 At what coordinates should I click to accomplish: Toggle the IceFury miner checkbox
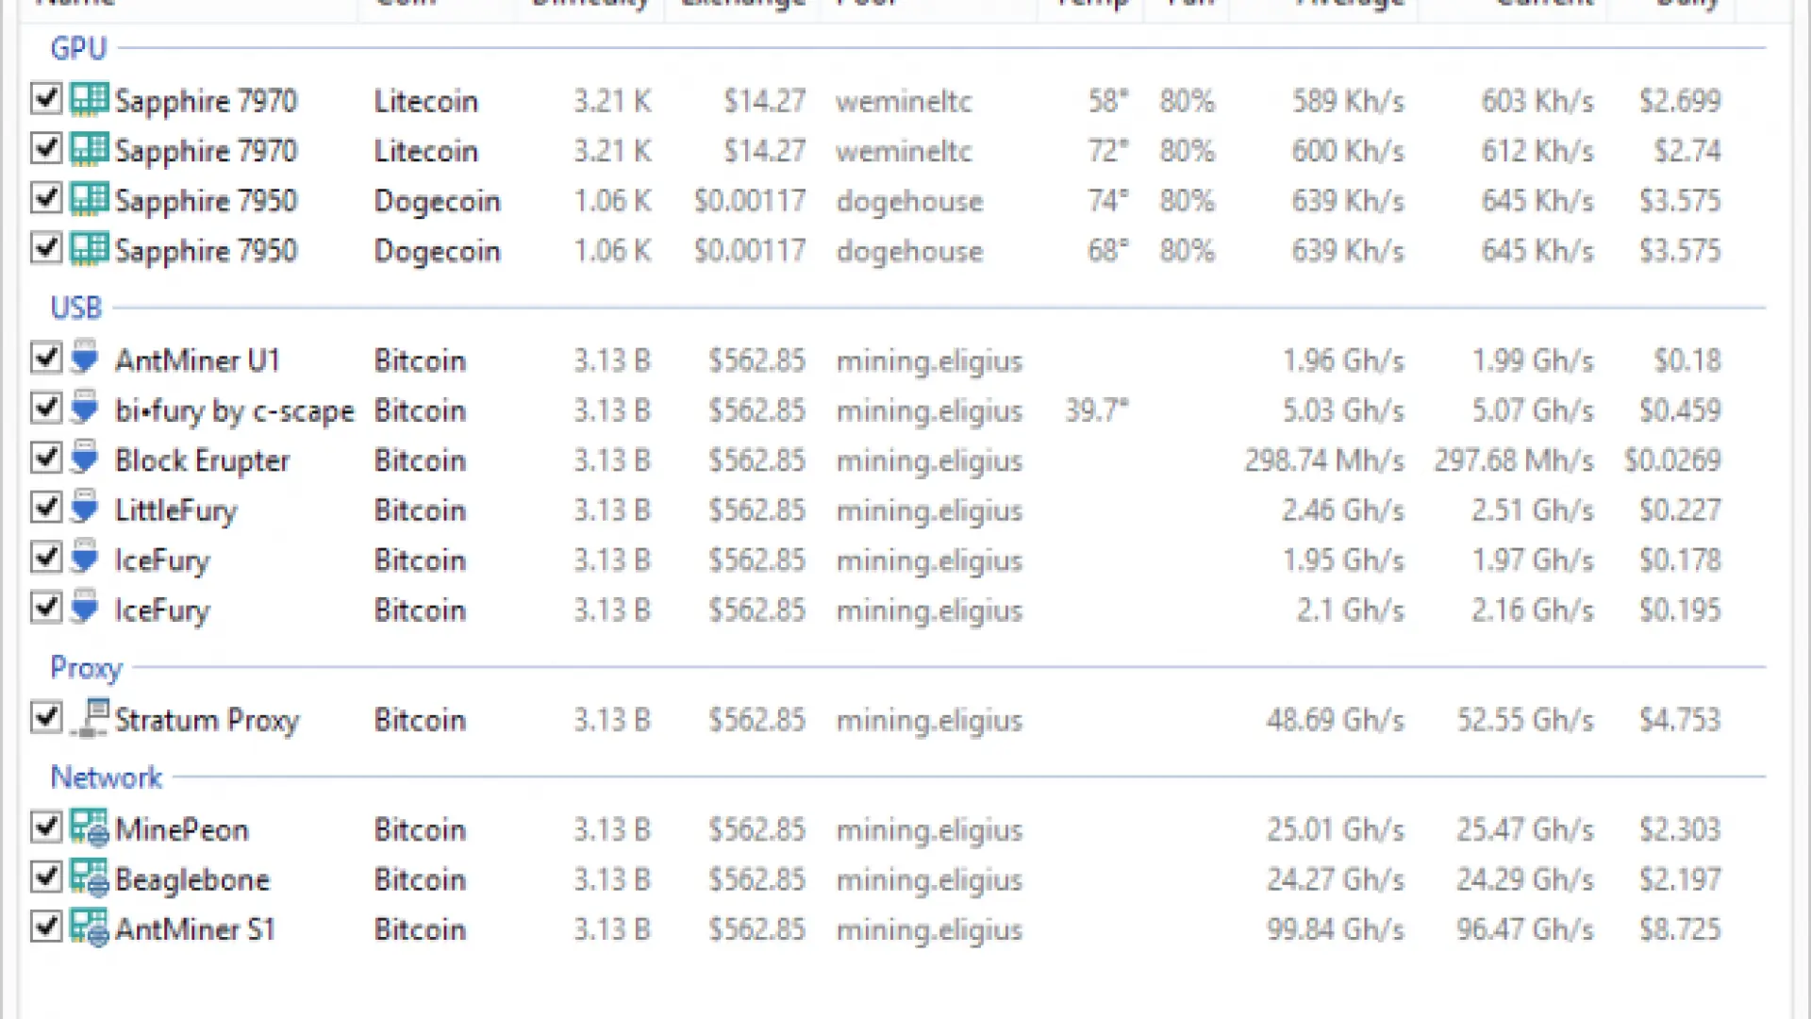point(46,559)
